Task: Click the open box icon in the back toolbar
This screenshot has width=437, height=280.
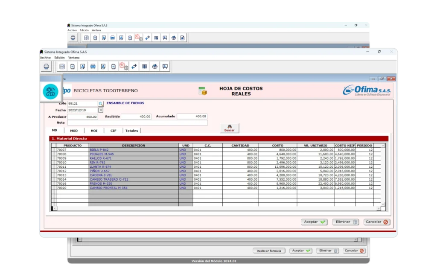Action: (x=174, y=38)
